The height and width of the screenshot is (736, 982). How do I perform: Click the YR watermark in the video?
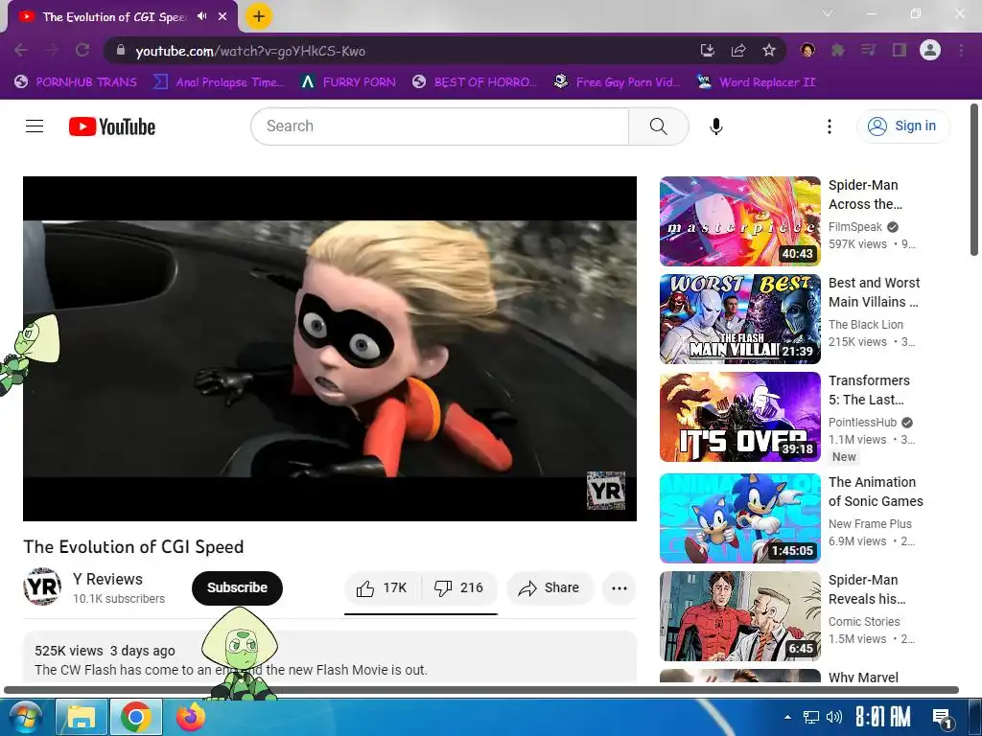(x=606, y=490)
